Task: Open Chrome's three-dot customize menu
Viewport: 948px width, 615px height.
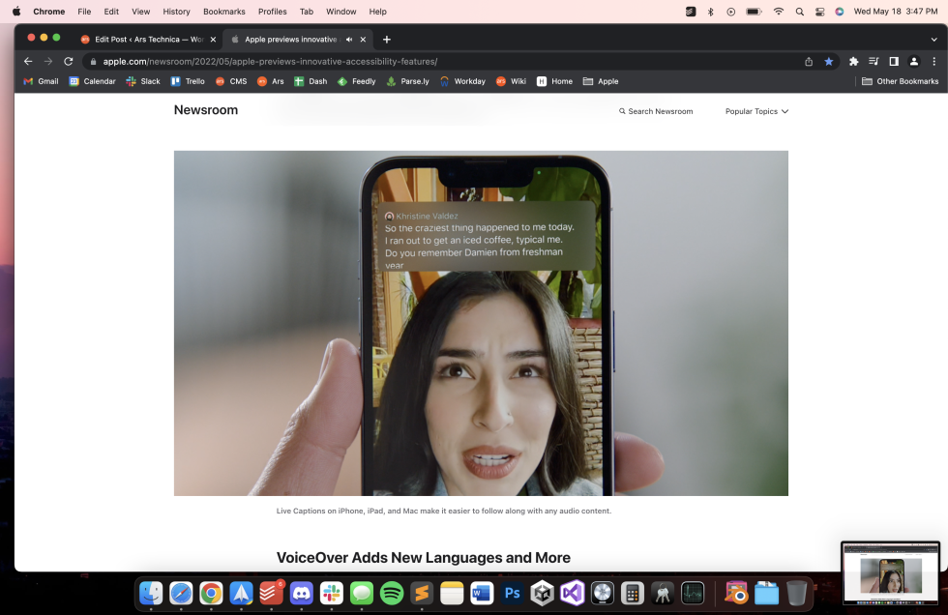Action: tap(933, 60)
